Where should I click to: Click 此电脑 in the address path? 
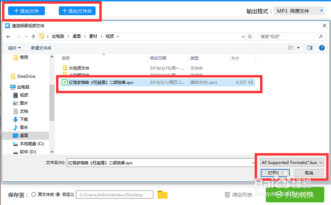click(58, 36)
